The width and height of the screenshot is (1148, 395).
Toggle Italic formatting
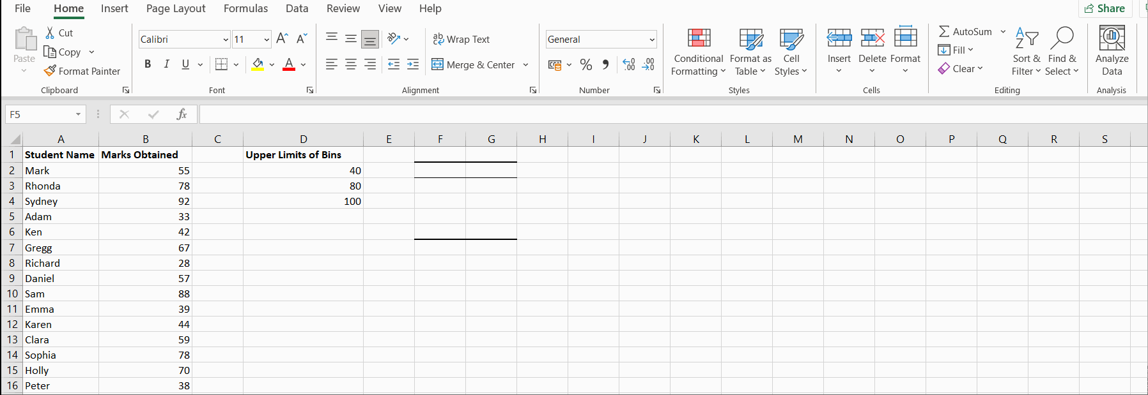coord(167,64)
